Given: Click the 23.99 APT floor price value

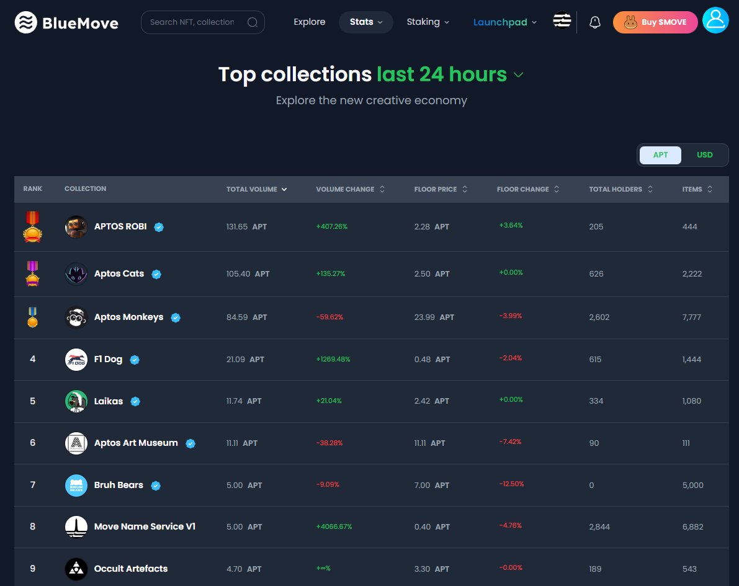Looking at the screenshot, I should pos(434,317).
